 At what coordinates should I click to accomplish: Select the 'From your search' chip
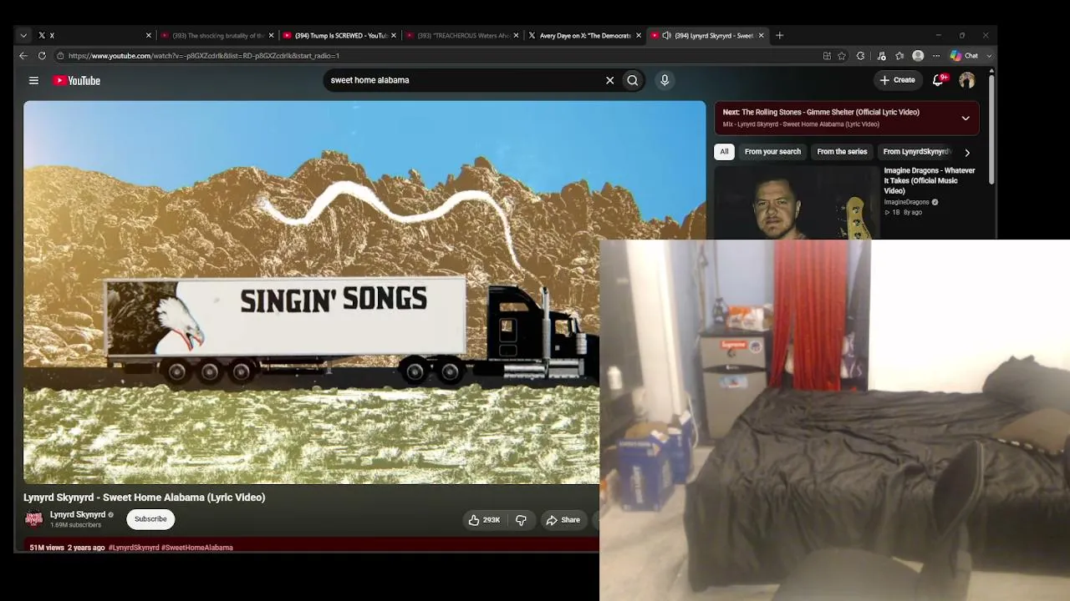pyautogui.click(x=772, y=152)
